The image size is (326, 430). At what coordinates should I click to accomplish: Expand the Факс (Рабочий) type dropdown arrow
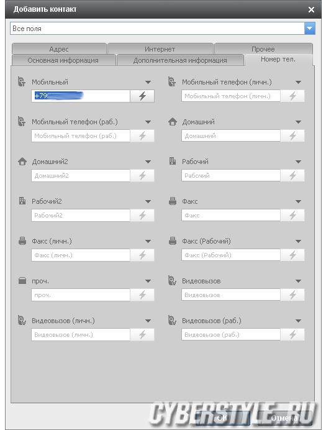[x=298, y=241]
